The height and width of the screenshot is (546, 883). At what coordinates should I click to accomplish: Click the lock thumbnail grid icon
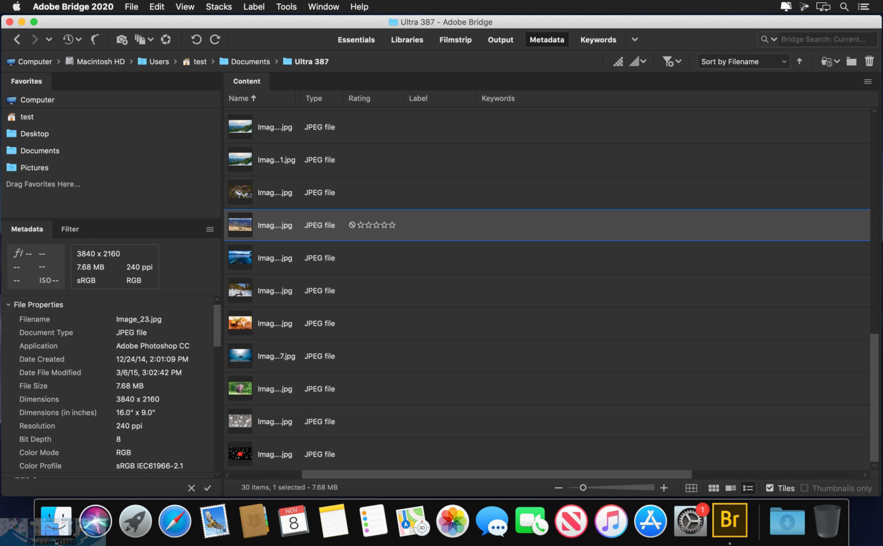[692, 488]
